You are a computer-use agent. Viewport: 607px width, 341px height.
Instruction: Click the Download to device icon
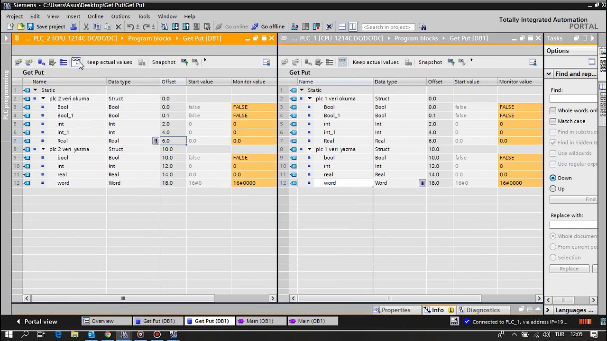(x=175, y=27)
